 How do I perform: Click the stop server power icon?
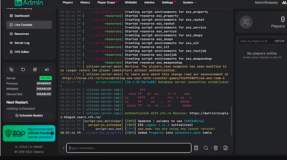point(11,70)
